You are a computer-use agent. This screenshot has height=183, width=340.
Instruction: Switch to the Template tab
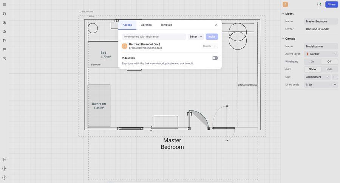(166, 25)
